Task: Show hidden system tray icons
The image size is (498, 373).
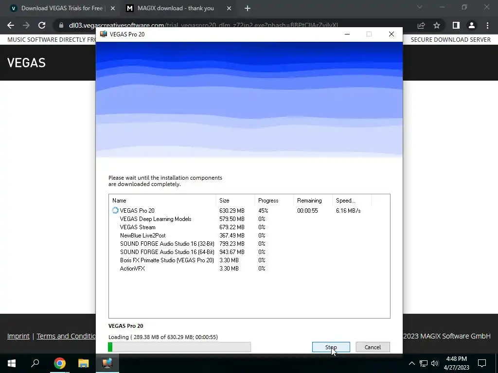Action: 411,363
